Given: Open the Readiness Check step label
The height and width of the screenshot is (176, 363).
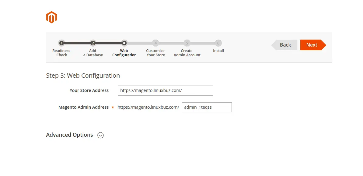Looking at the screenshot, I should click(61, 53).
